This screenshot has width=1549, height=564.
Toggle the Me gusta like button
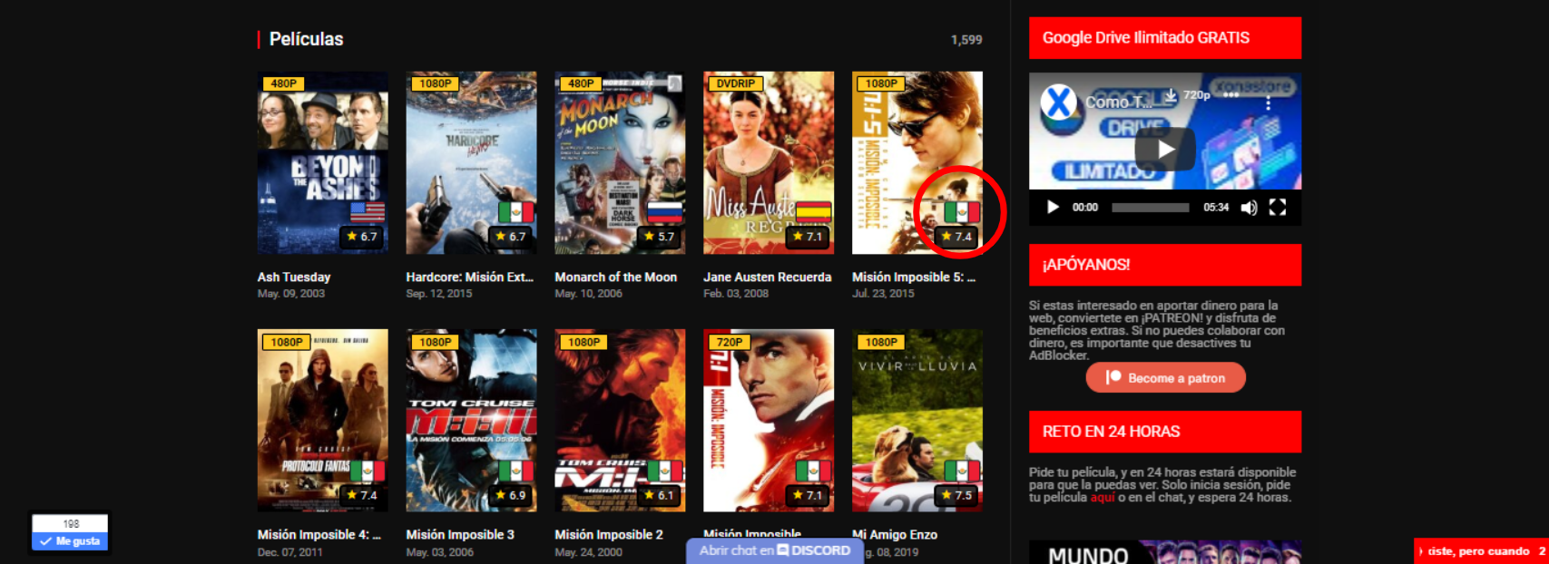(70, 541)
